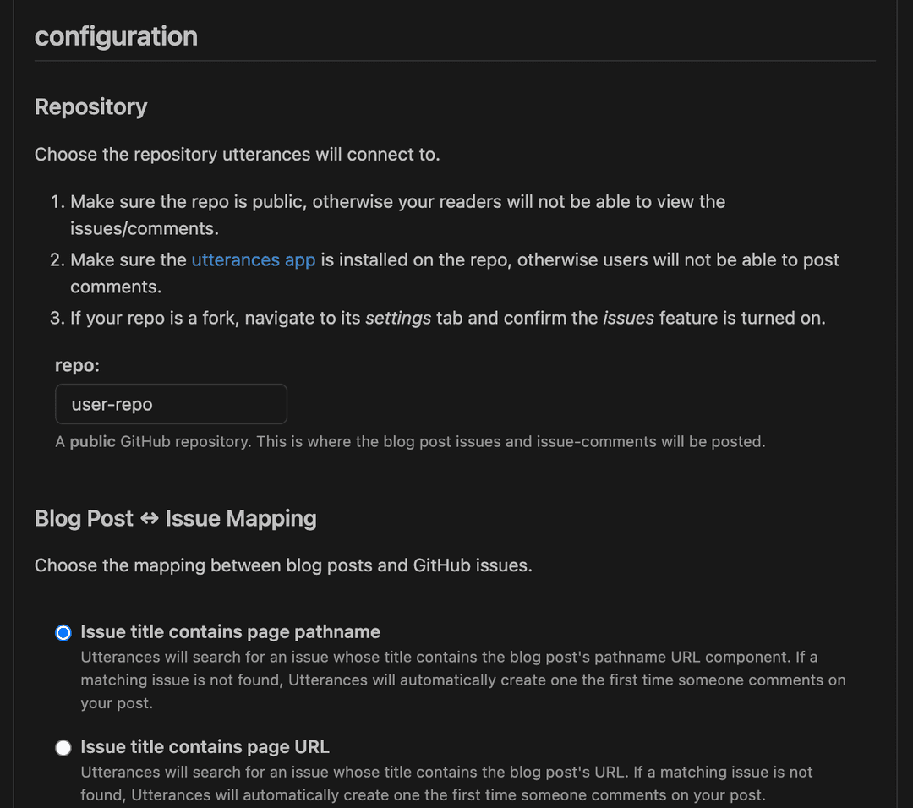Viewport: 913px width, 808px height.
Task: Select the page URL radio button
Action: pyautogui.click(x=63, y=748)
